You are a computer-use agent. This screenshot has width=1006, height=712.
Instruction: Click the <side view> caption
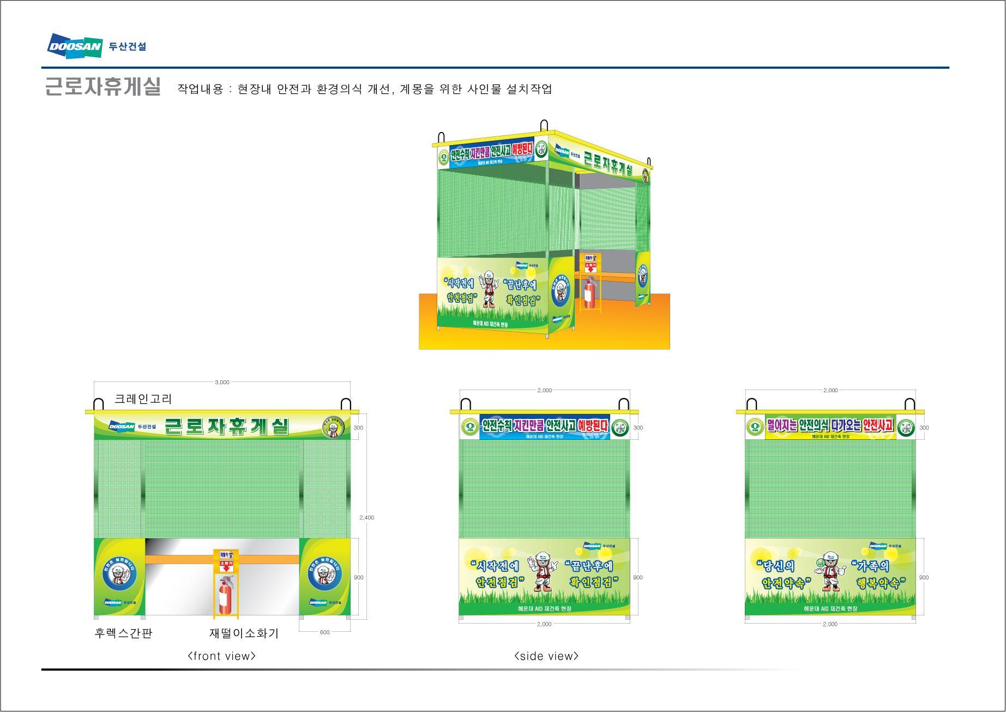[x=546, y=656]
